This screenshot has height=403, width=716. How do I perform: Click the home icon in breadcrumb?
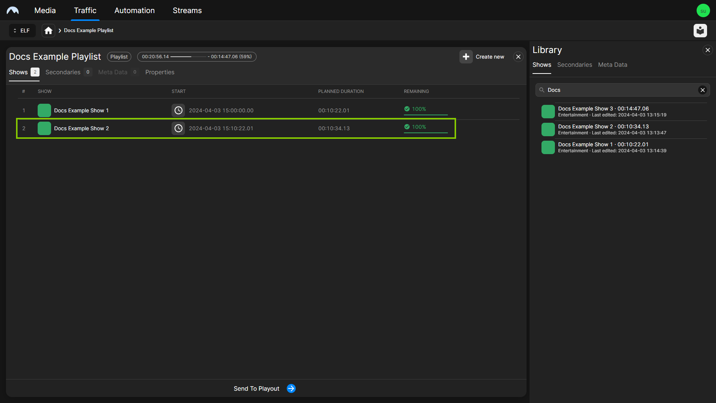click(x=48, y=31)
